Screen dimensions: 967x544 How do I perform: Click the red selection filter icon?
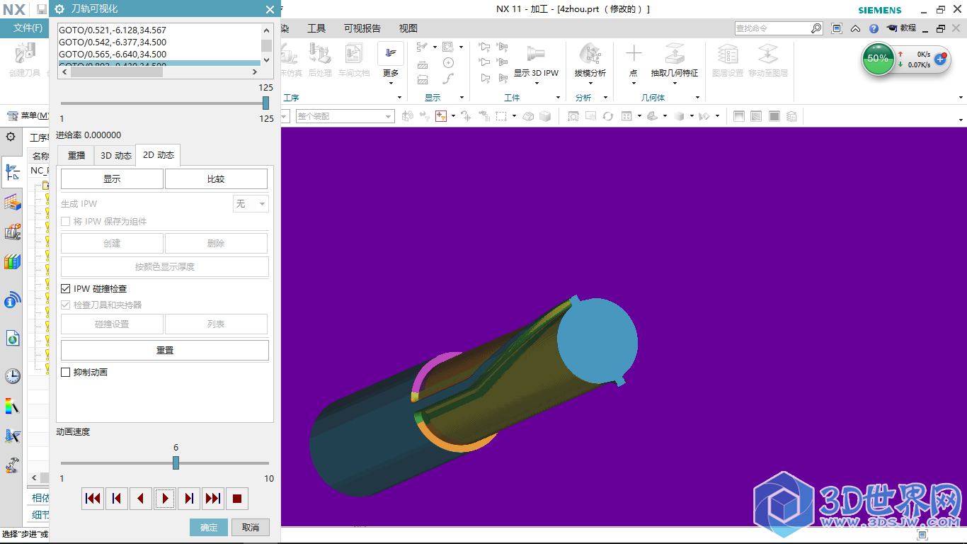441,116
